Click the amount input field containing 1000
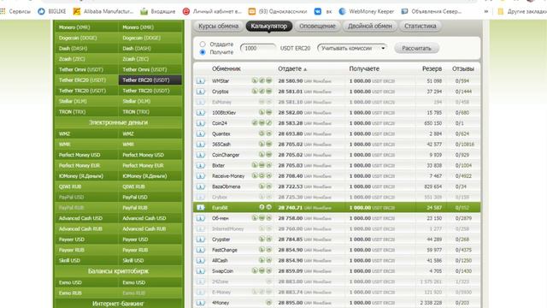The height and width of the screenshot is (308, 547). click(258, 48)
